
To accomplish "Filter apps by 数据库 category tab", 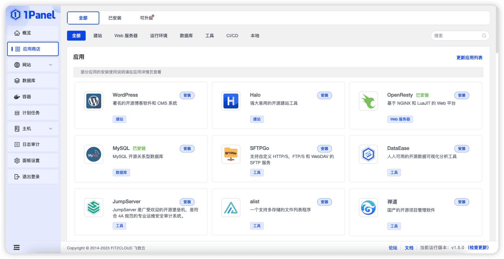I will (186, 36).
